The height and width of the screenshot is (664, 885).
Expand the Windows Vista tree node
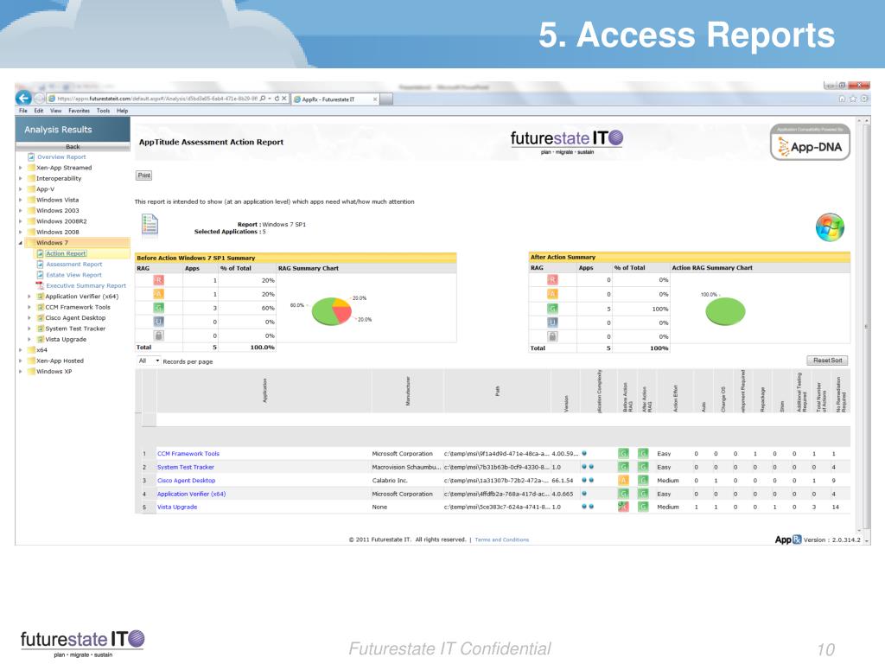pos(21,200)
